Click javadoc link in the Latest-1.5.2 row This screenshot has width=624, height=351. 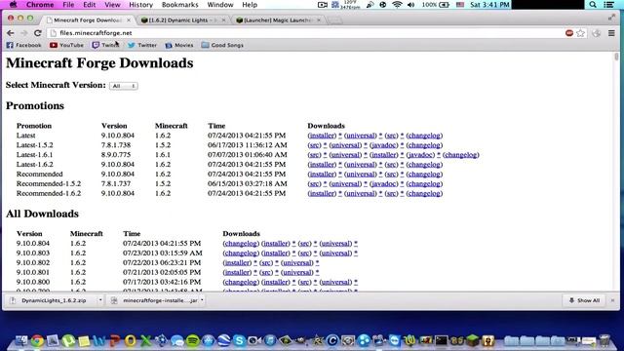[x=383, y=145]
